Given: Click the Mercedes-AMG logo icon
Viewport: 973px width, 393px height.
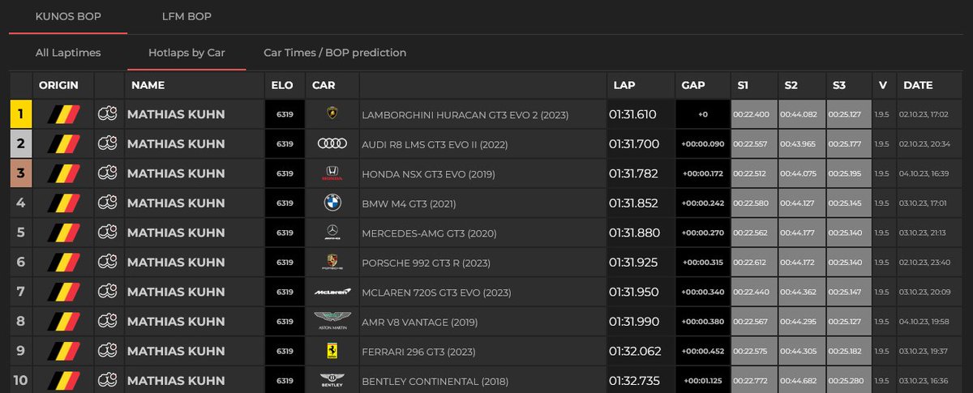Looking at the screenshot, I should click(332, 233).
